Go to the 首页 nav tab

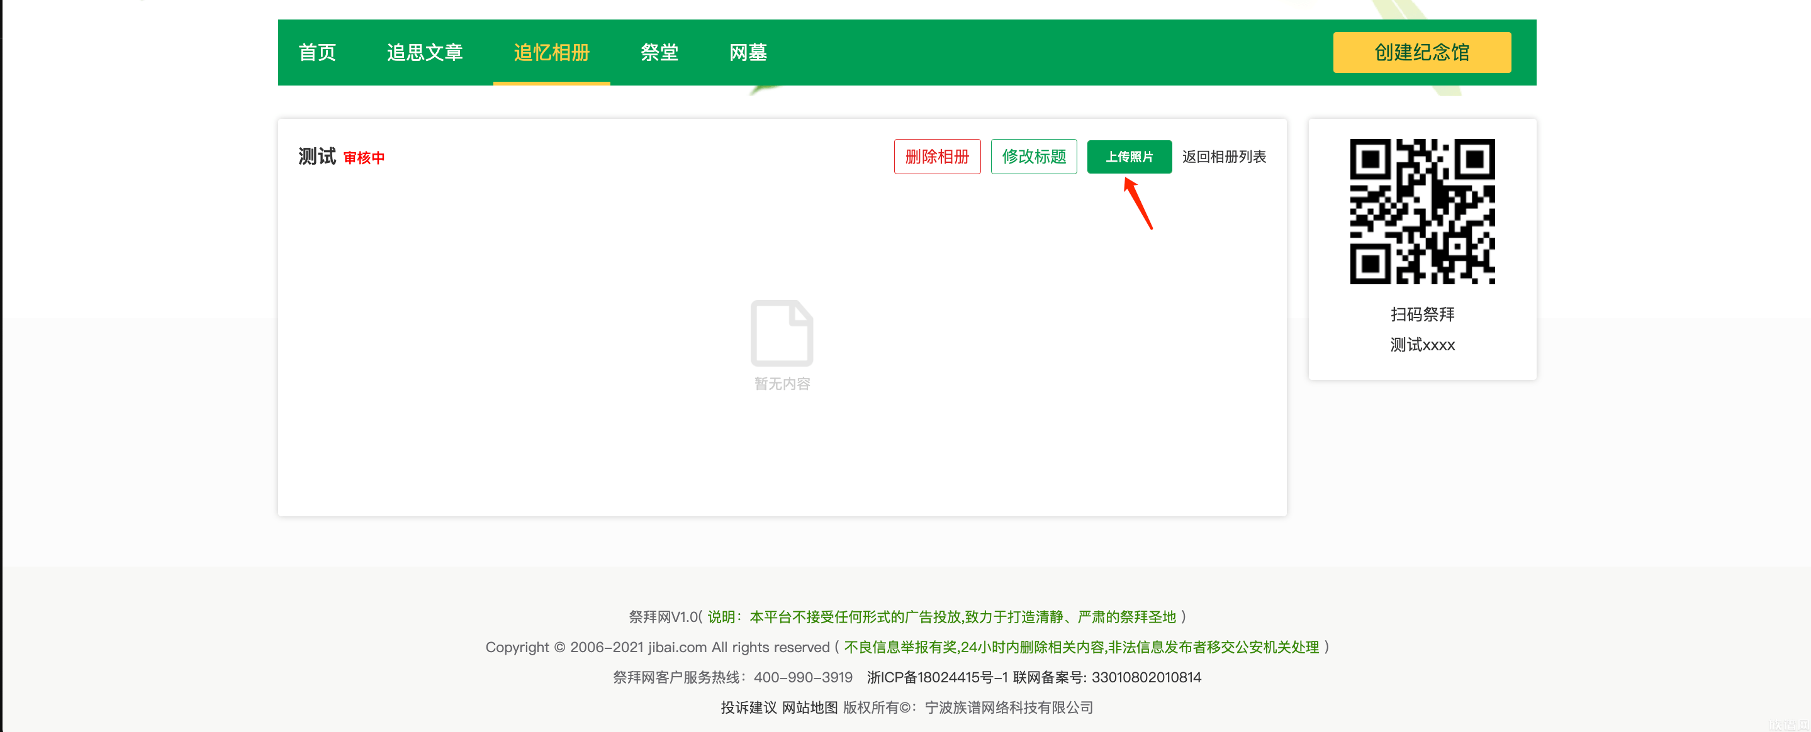(317, 53)
